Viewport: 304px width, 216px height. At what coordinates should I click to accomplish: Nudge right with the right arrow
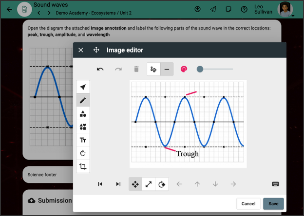(x=233, y=184)
